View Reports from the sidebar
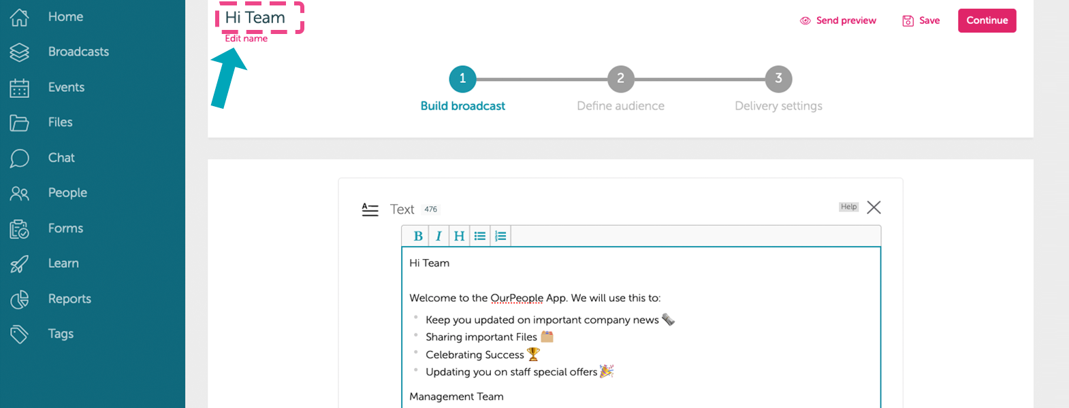The height and width of the screenshot is (408, 1069). pyautogui.click(x=69, y=299)
